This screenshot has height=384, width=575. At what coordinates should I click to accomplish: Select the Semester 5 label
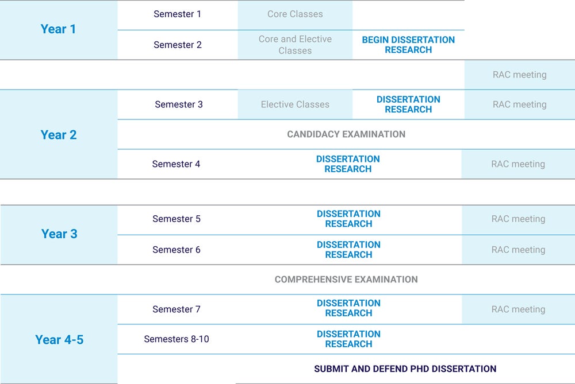[x=177, y=219]
